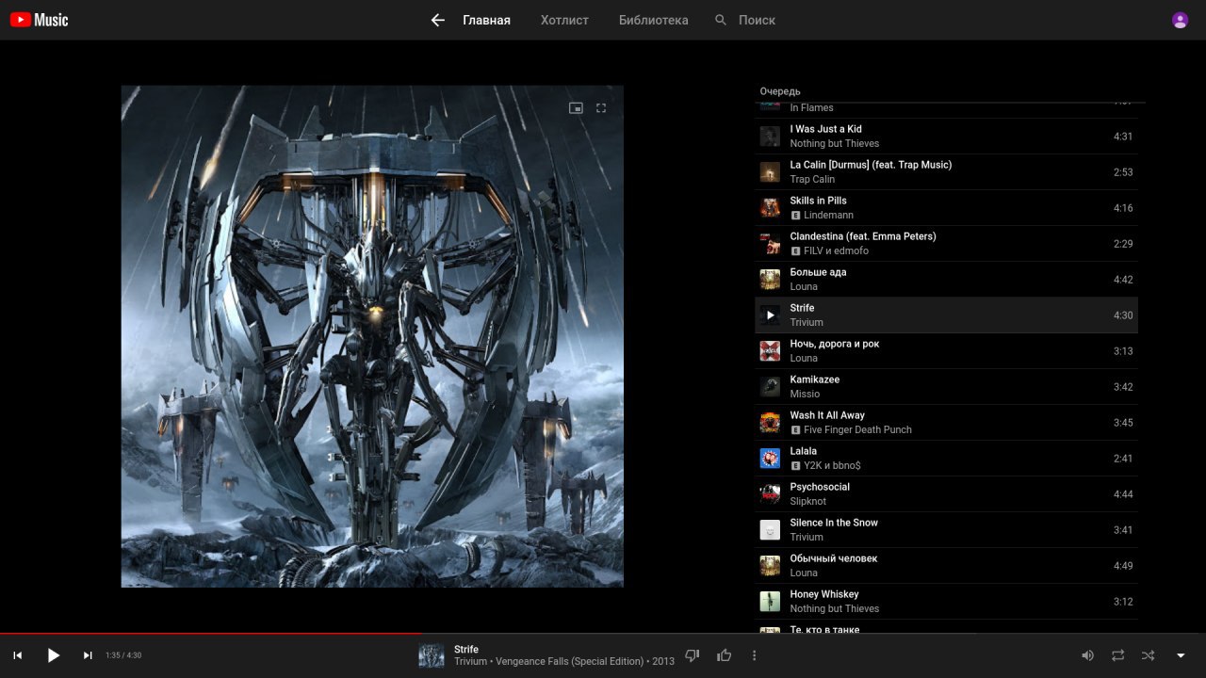1206x678 pixels.
Task: Click Wash It All Away thumbnail
Action: 770,423
